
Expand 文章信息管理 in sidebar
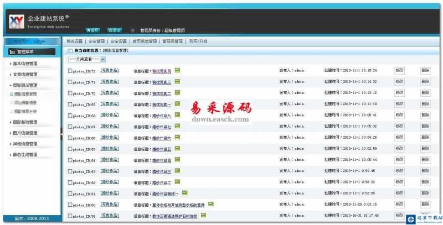[x=25, y=75]
